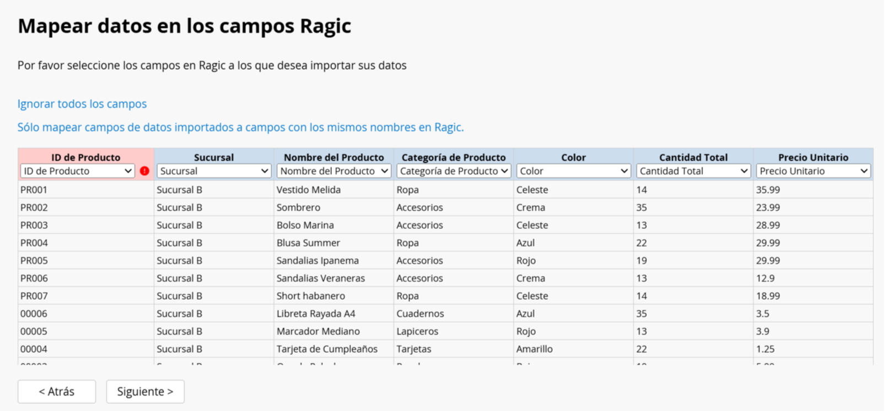Proceed with the Siguiente button
The width and height of the screenshot is (887, 411).
coord(146,392)
